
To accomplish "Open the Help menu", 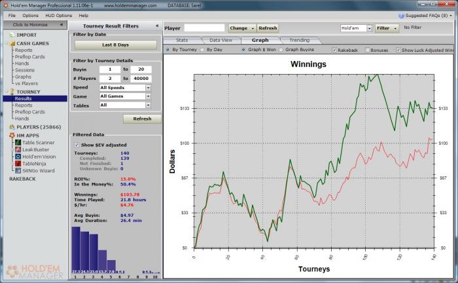I will coord(83,16).
